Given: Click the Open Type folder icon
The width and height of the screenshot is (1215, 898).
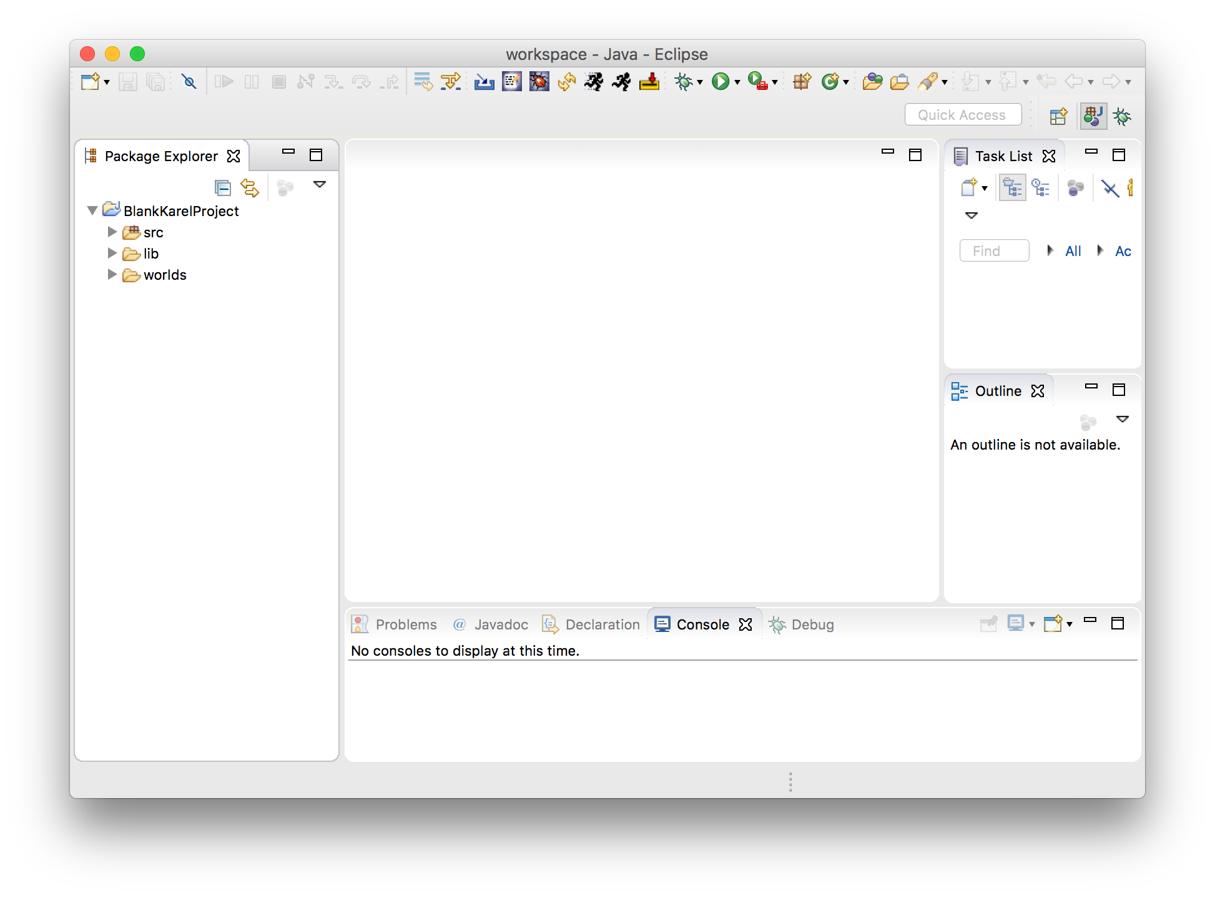Looking at the screenshot, I should click(x=872, y=82).
